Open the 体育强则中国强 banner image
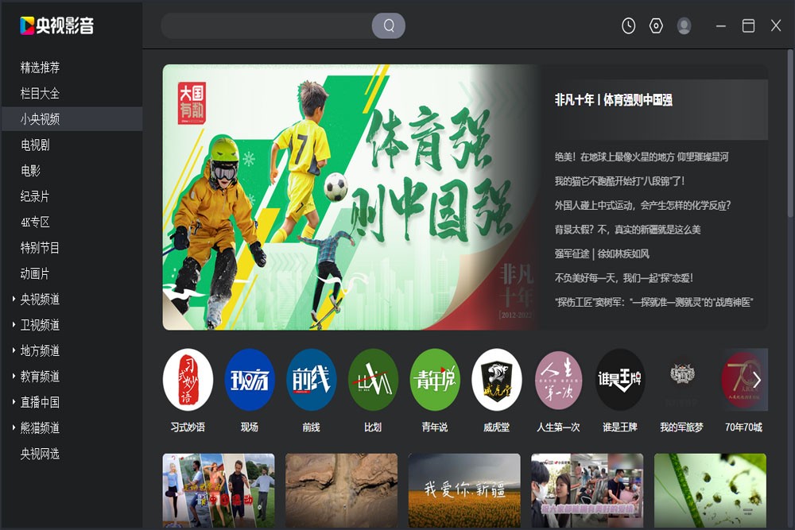 (350, 197)
